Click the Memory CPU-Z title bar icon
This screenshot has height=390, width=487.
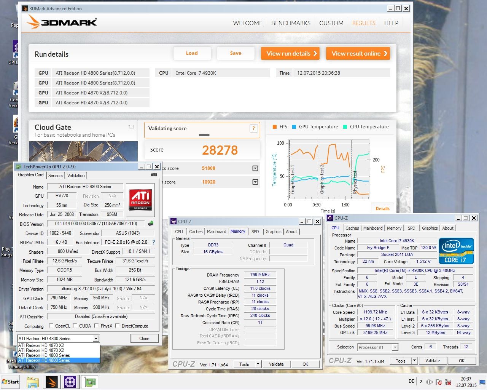point(173,221)
